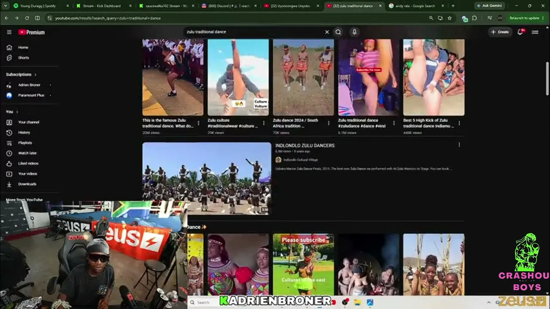Screen dimensions: 550x309
Task: Go back in Chrome browser history
Action: 6,18
